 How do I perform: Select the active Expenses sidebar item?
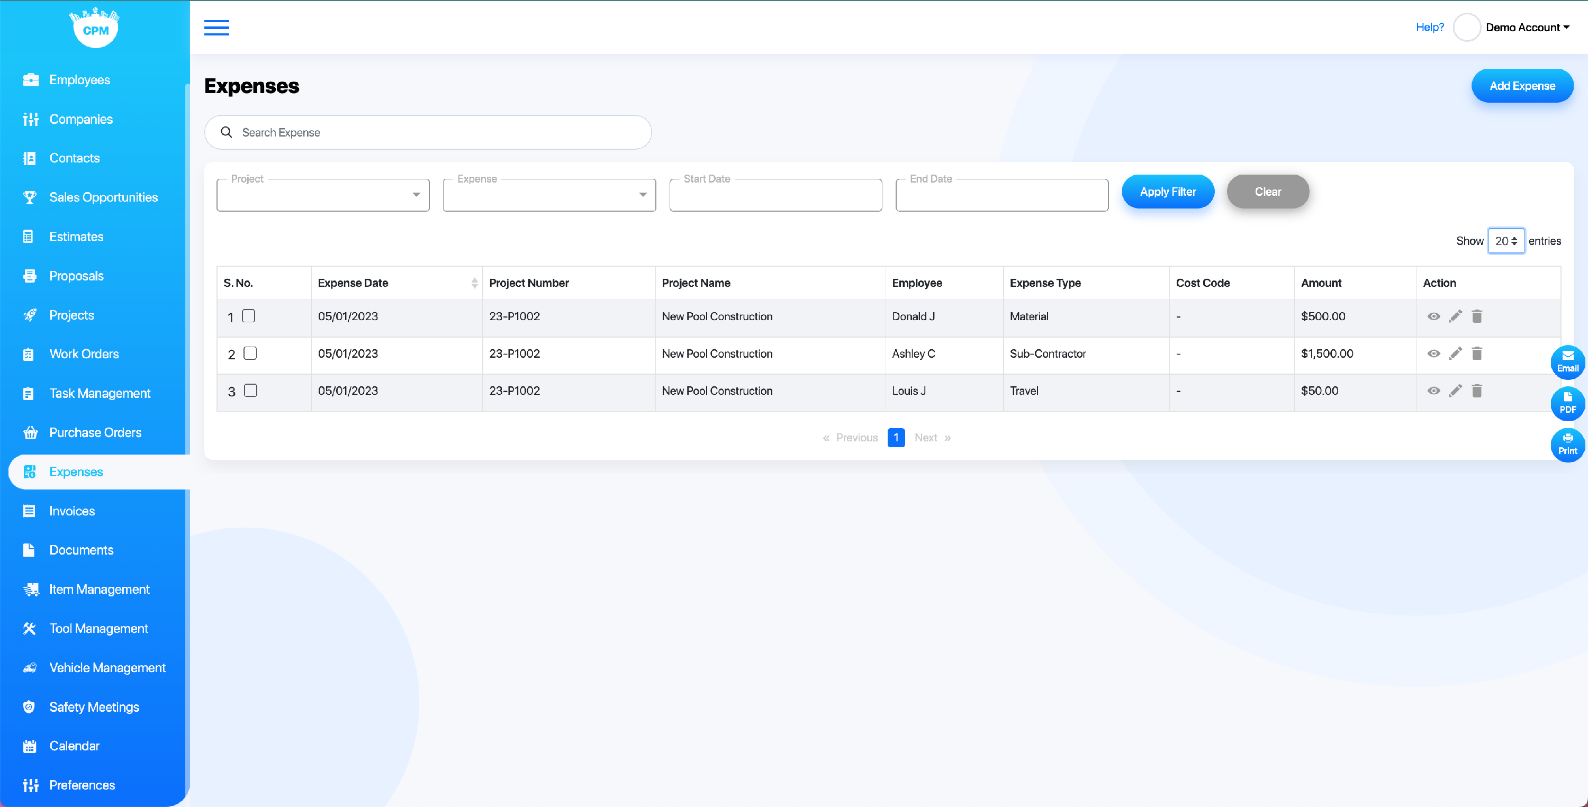tap(98, 471)
